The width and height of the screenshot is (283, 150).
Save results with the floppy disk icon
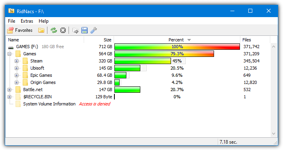(84, 30)
